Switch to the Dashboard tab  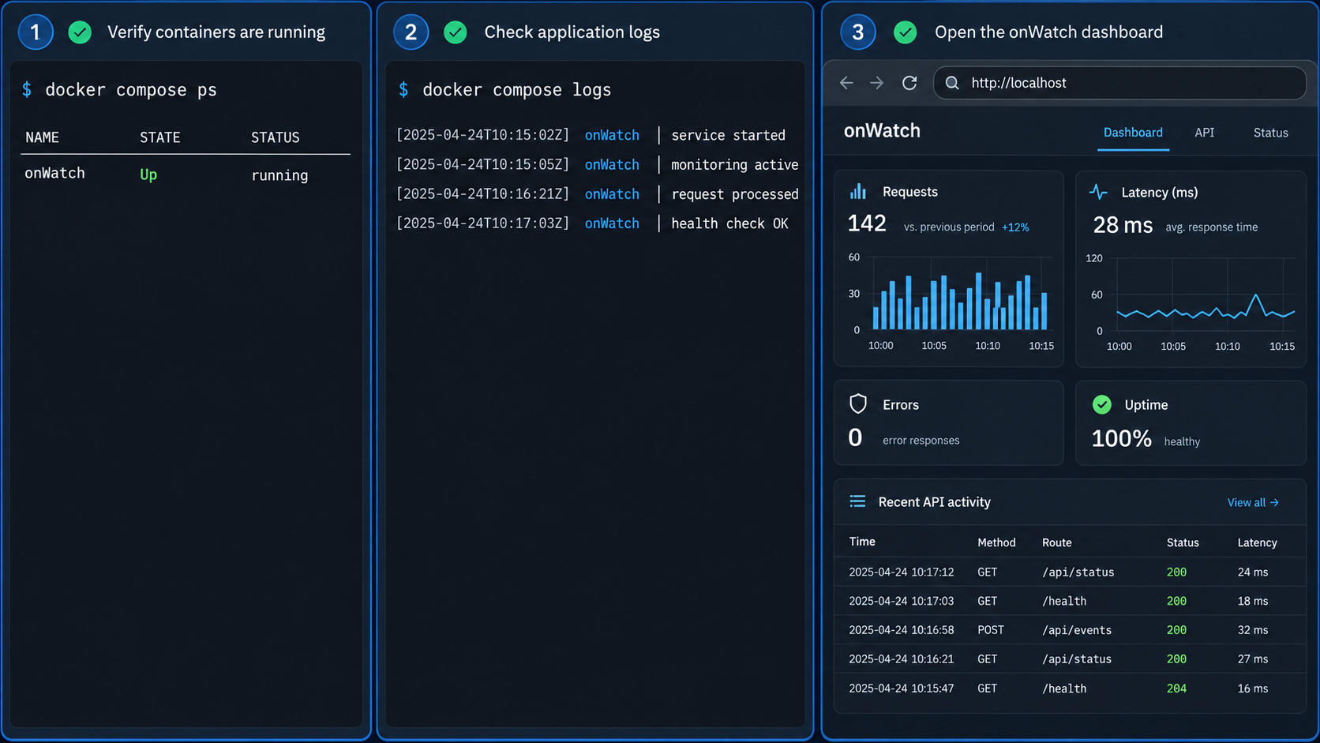click(x=1133, y=133)
